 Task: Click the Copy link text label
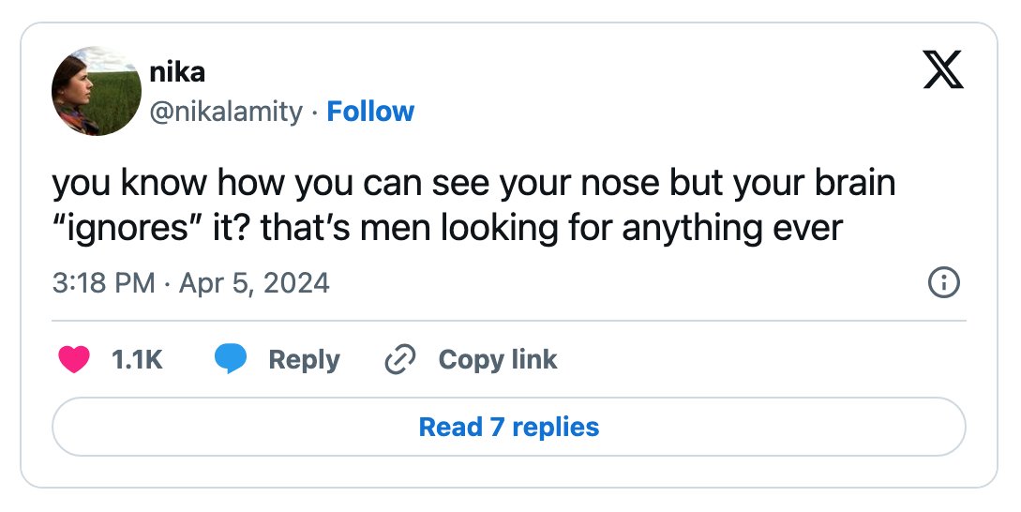pyautogui.click(x=498, y=359)
